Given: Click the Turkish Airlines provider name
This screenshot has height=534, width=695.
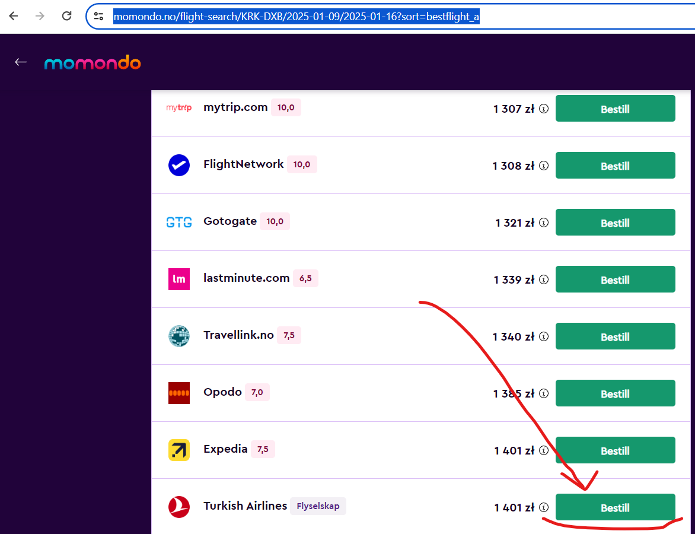Looking at the screenshot, I should tap(245, 506).
